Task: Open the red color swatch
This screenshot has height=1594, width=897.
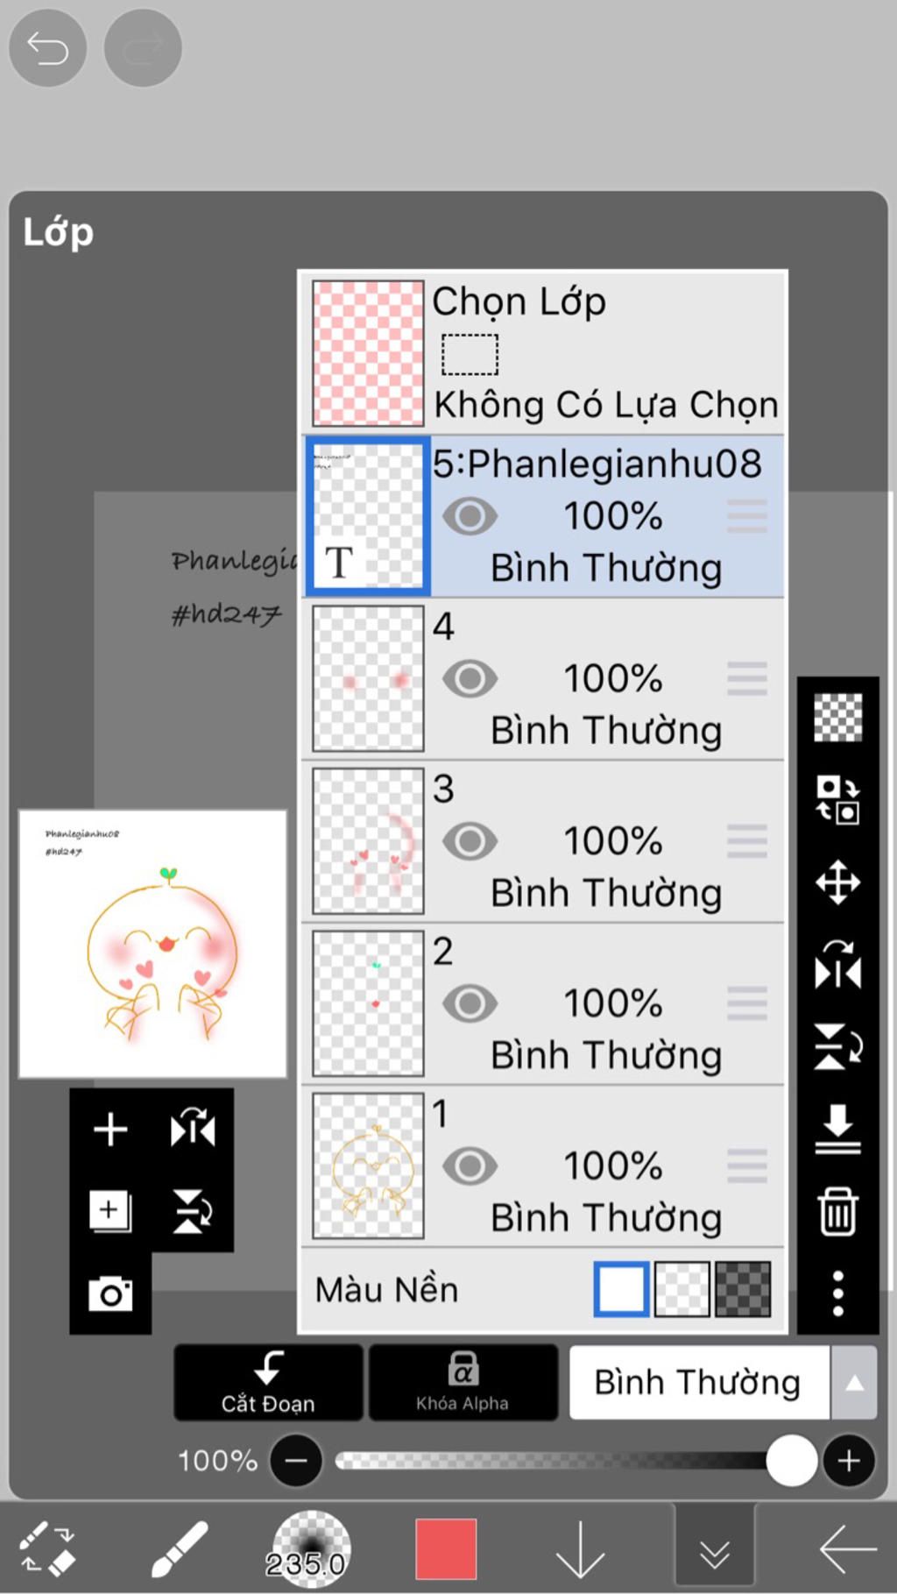Action: coord(446,1549)
